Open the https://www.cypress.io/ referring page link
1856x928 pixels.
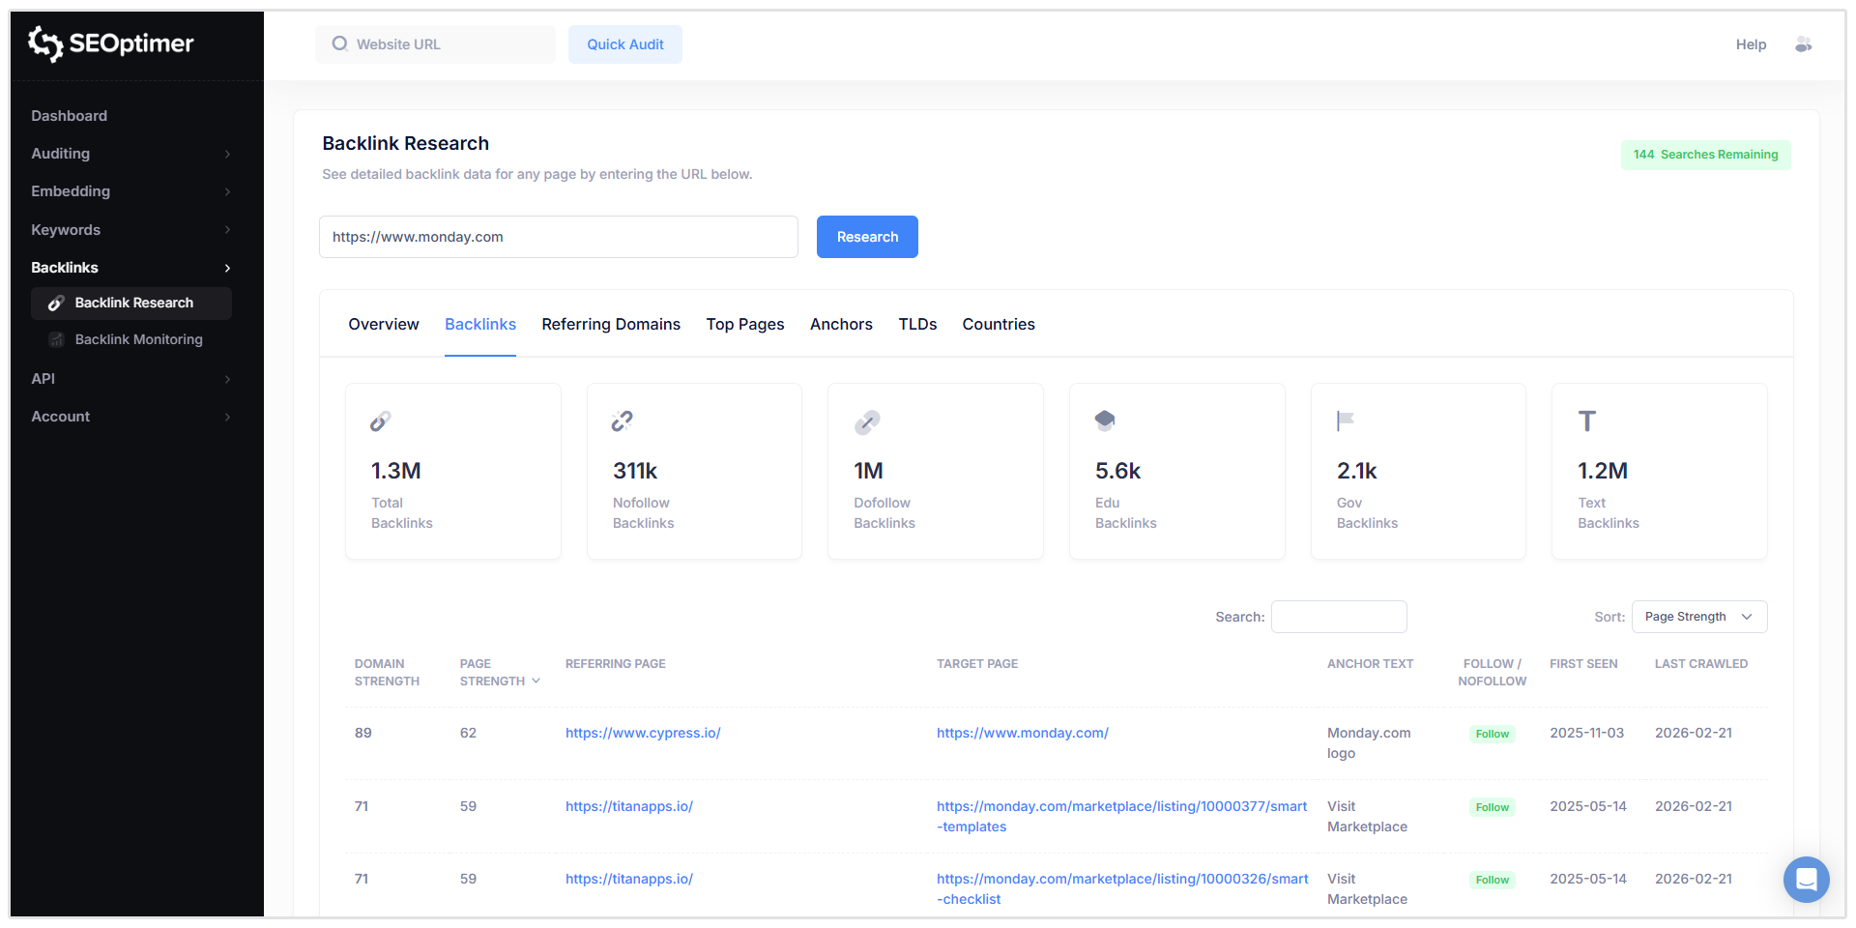pos(642,733)
